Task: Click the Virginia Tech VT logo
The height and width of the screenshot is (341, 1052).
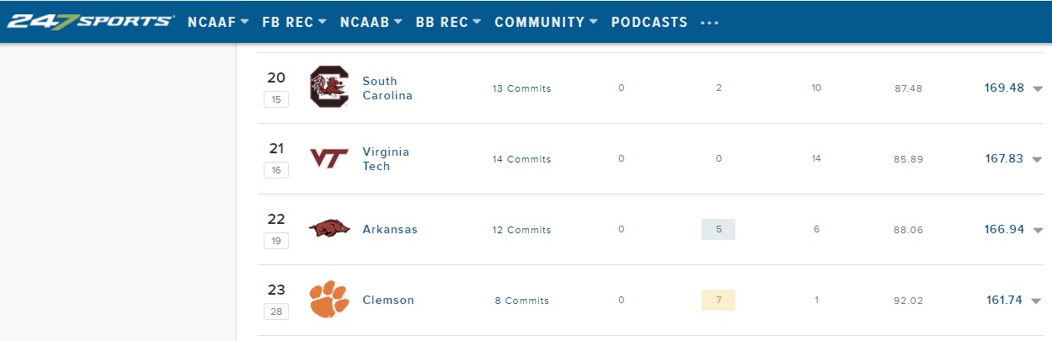Action: coord(328,159)
